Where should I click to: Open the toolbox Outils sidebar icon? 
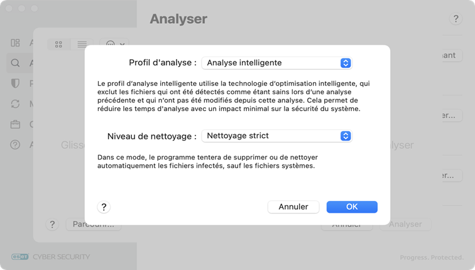16,124
